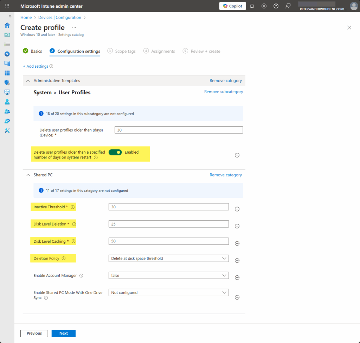Click the Next button
The image size is (360, 343).
click(x=63, y=333)
